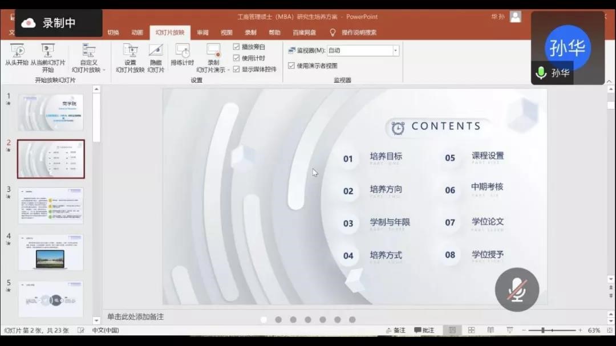The image size is (616, 346).
Task: Click thumbnail panel scroll down arrow
Action: [96, 320]
